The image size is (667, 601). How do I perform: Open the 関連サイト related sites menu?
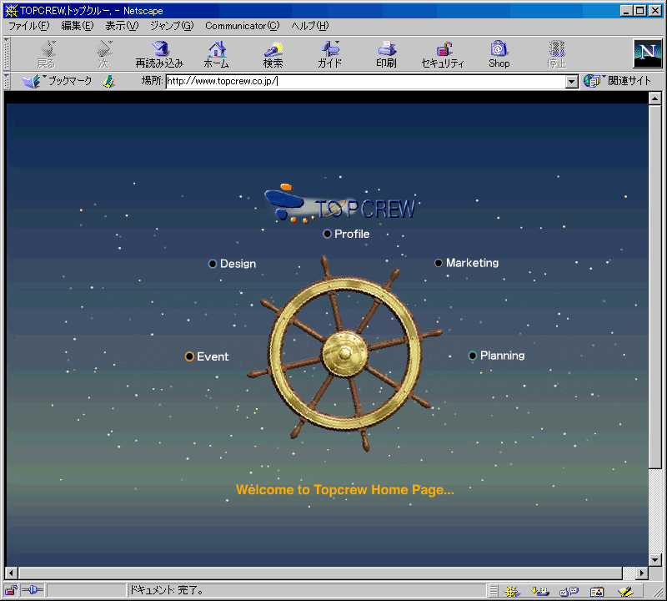(617, 81)
